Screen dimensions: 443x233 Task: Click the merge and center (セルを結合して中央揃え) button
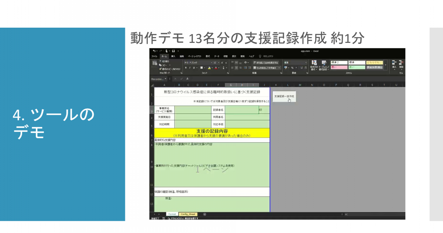267,68
